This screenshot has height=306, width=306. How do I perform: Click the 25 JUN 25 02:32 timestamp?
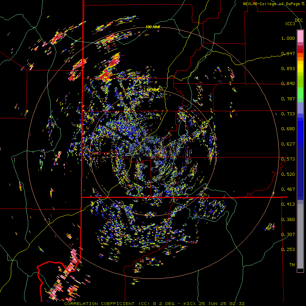click(222, 304)
